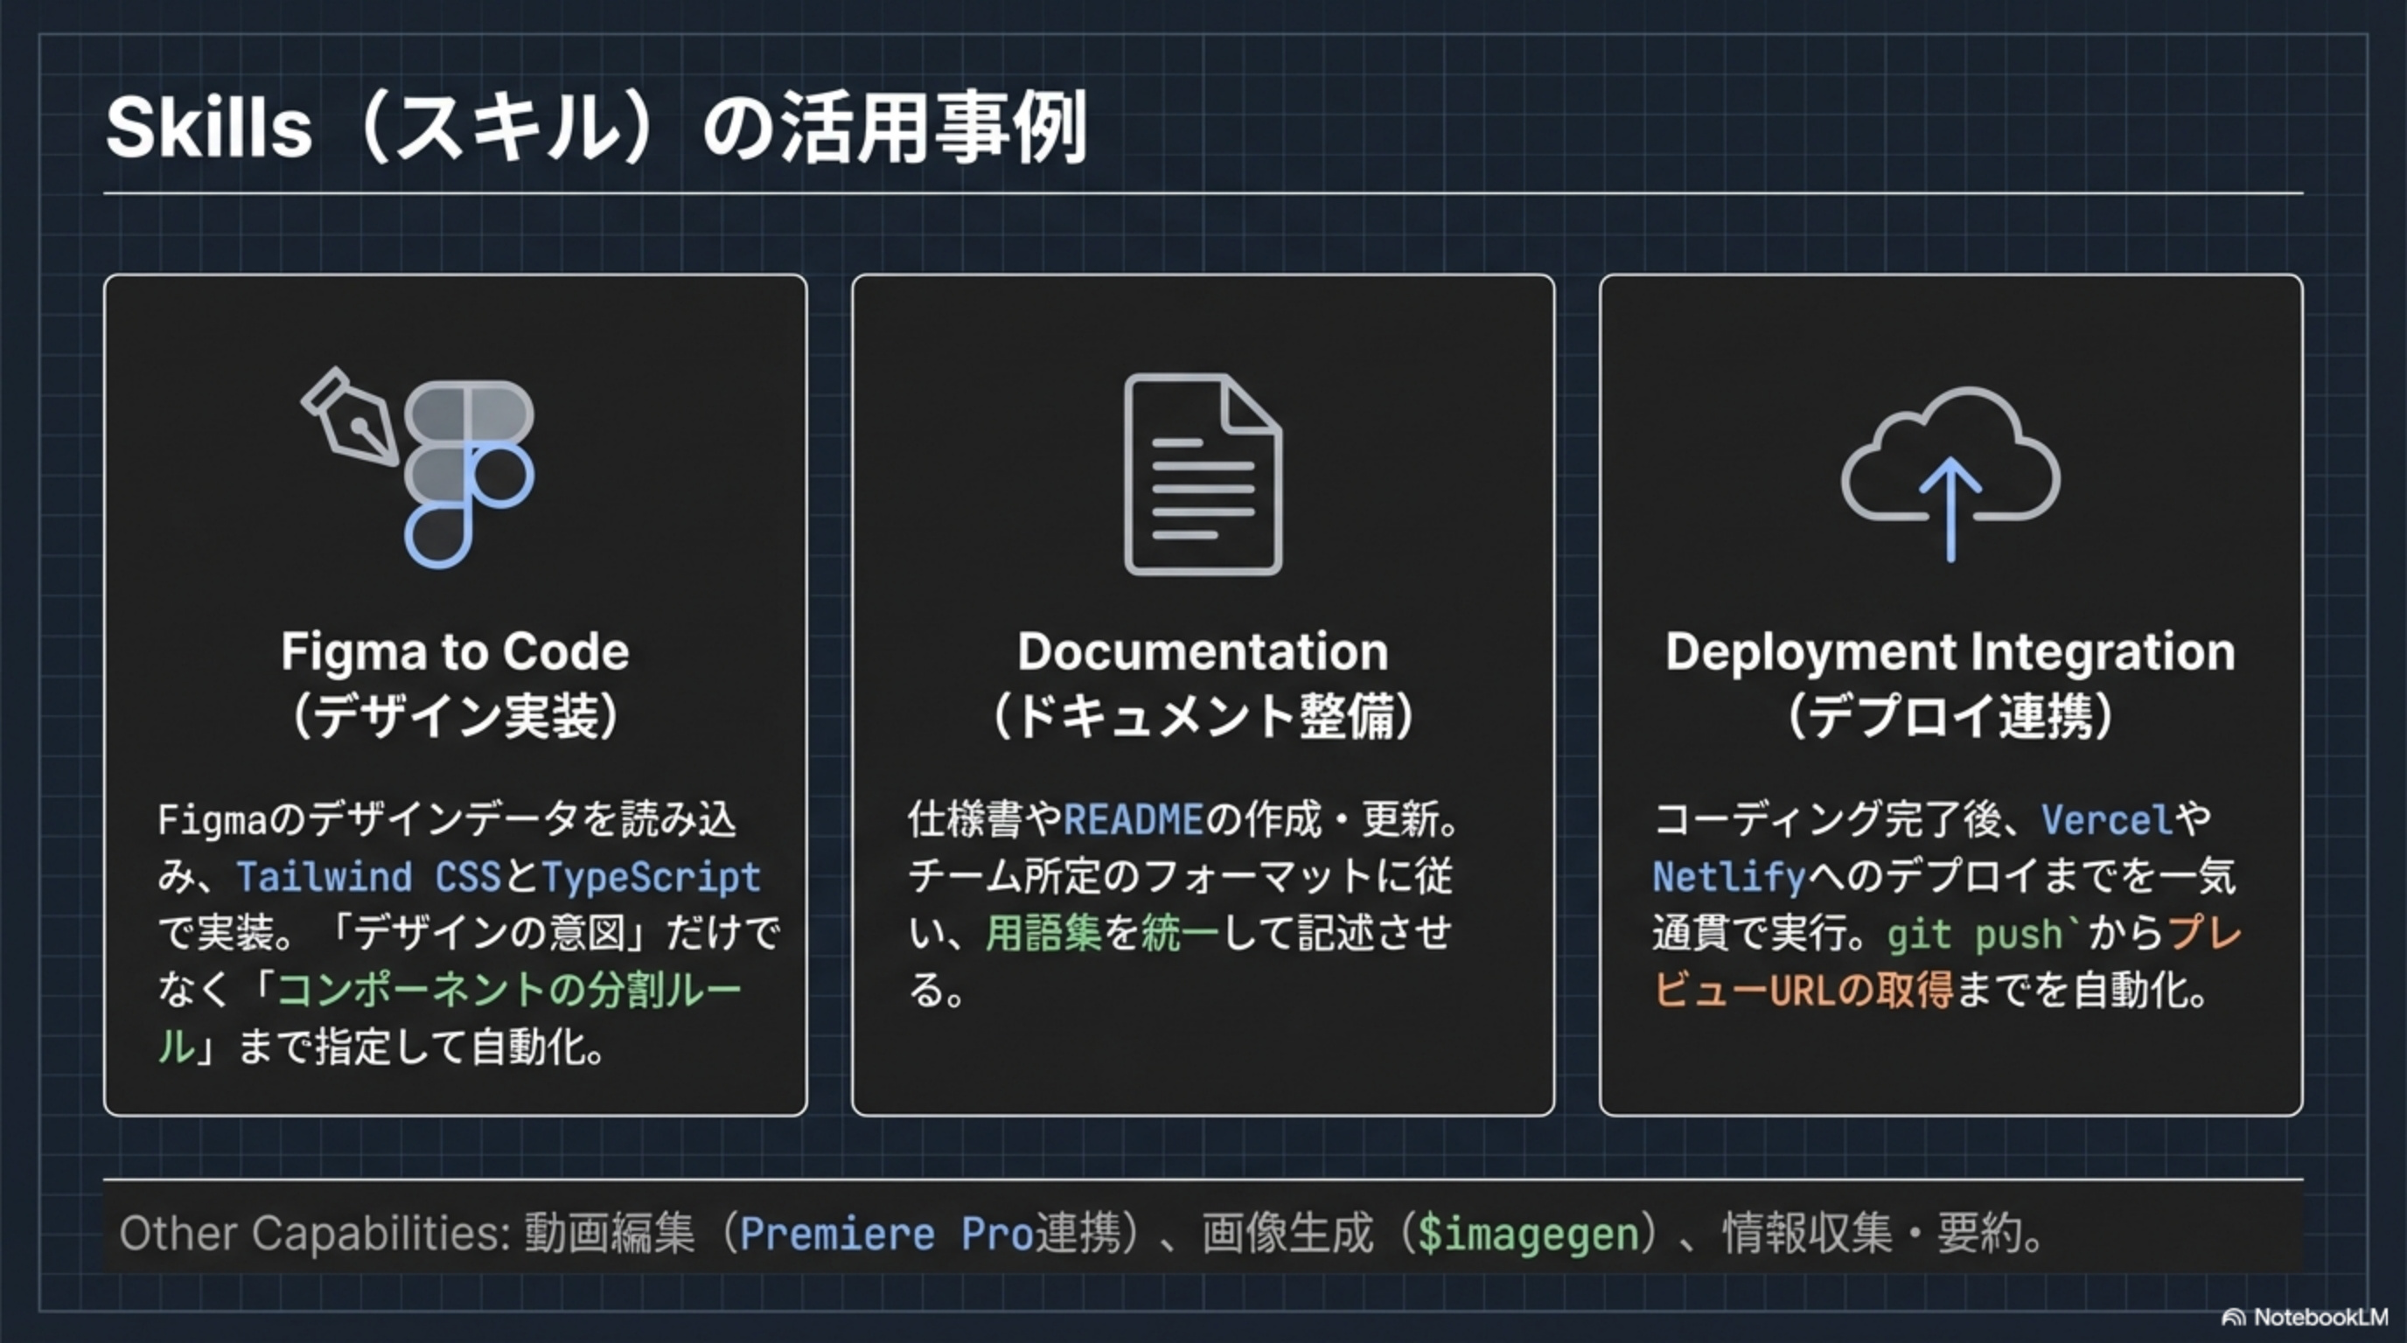Click the 'git push' code text
This screenshot has height=1343, width=2407.
pos(1973,934)
